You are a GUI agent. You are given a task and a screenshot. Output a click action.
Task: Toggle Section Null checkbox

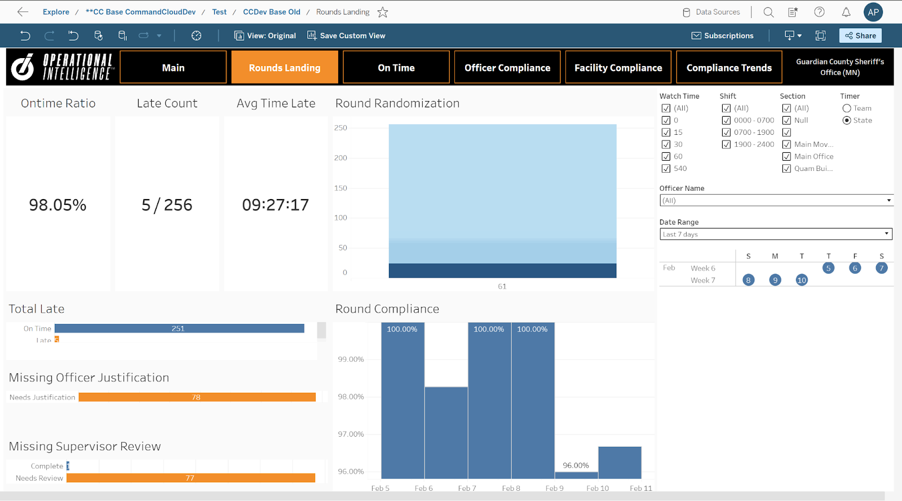(786, 120)
